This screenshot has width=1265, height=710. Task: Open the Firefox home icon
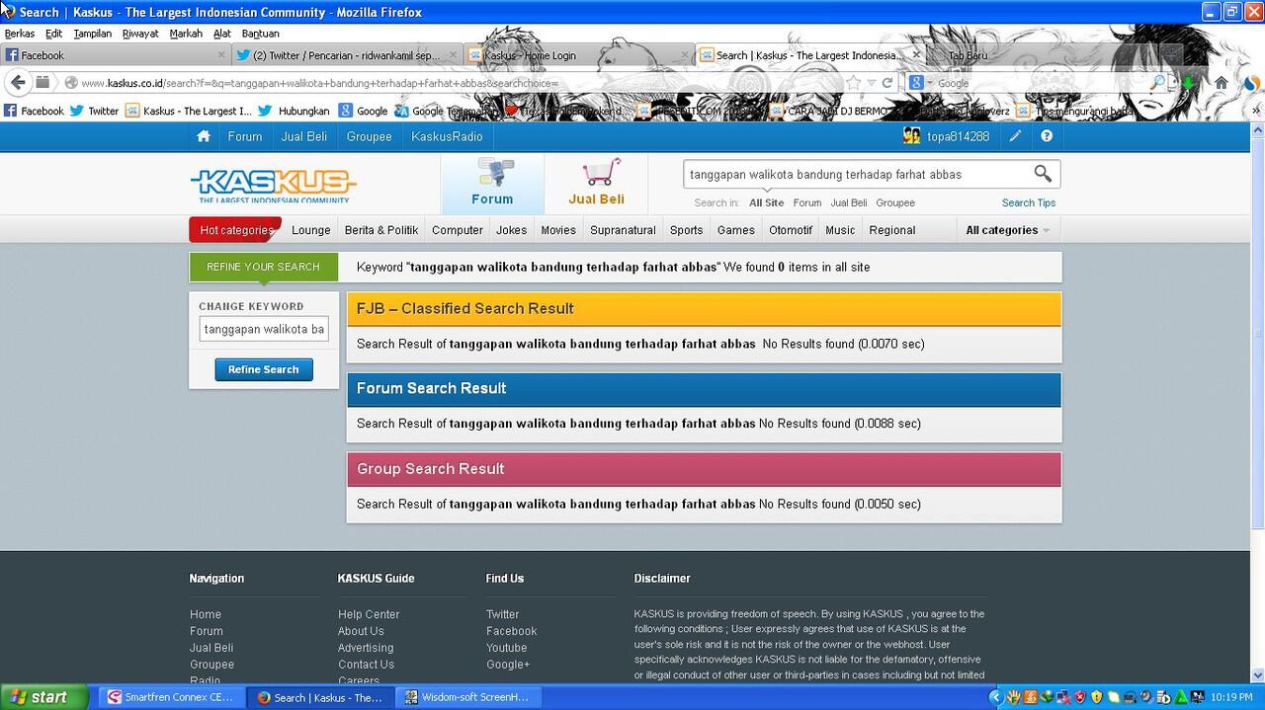pyautogui.click(x=1222, y=83)
